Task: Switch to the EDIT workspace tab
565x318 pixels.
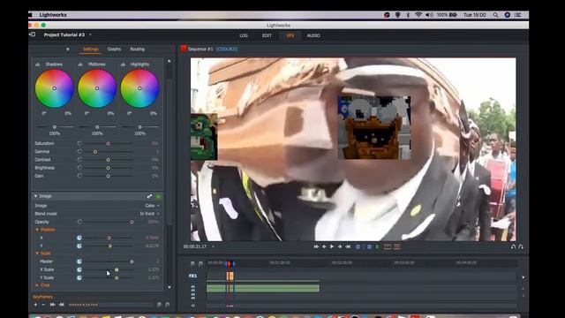Action: (267, 35)
